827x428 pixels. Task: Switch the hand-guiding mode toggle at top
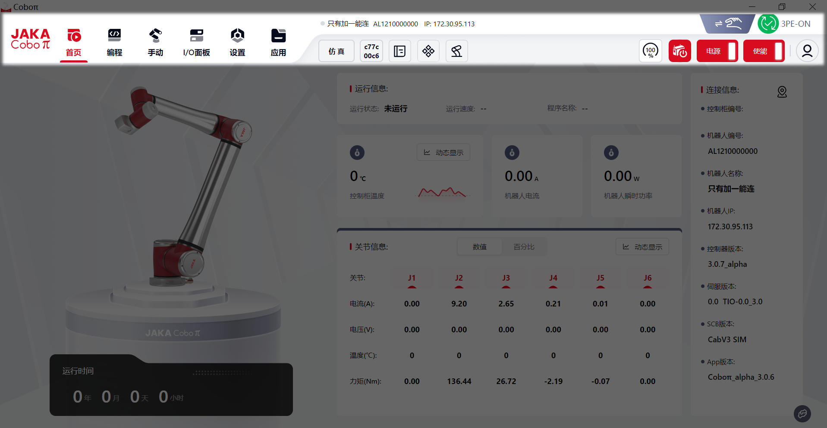727,24
